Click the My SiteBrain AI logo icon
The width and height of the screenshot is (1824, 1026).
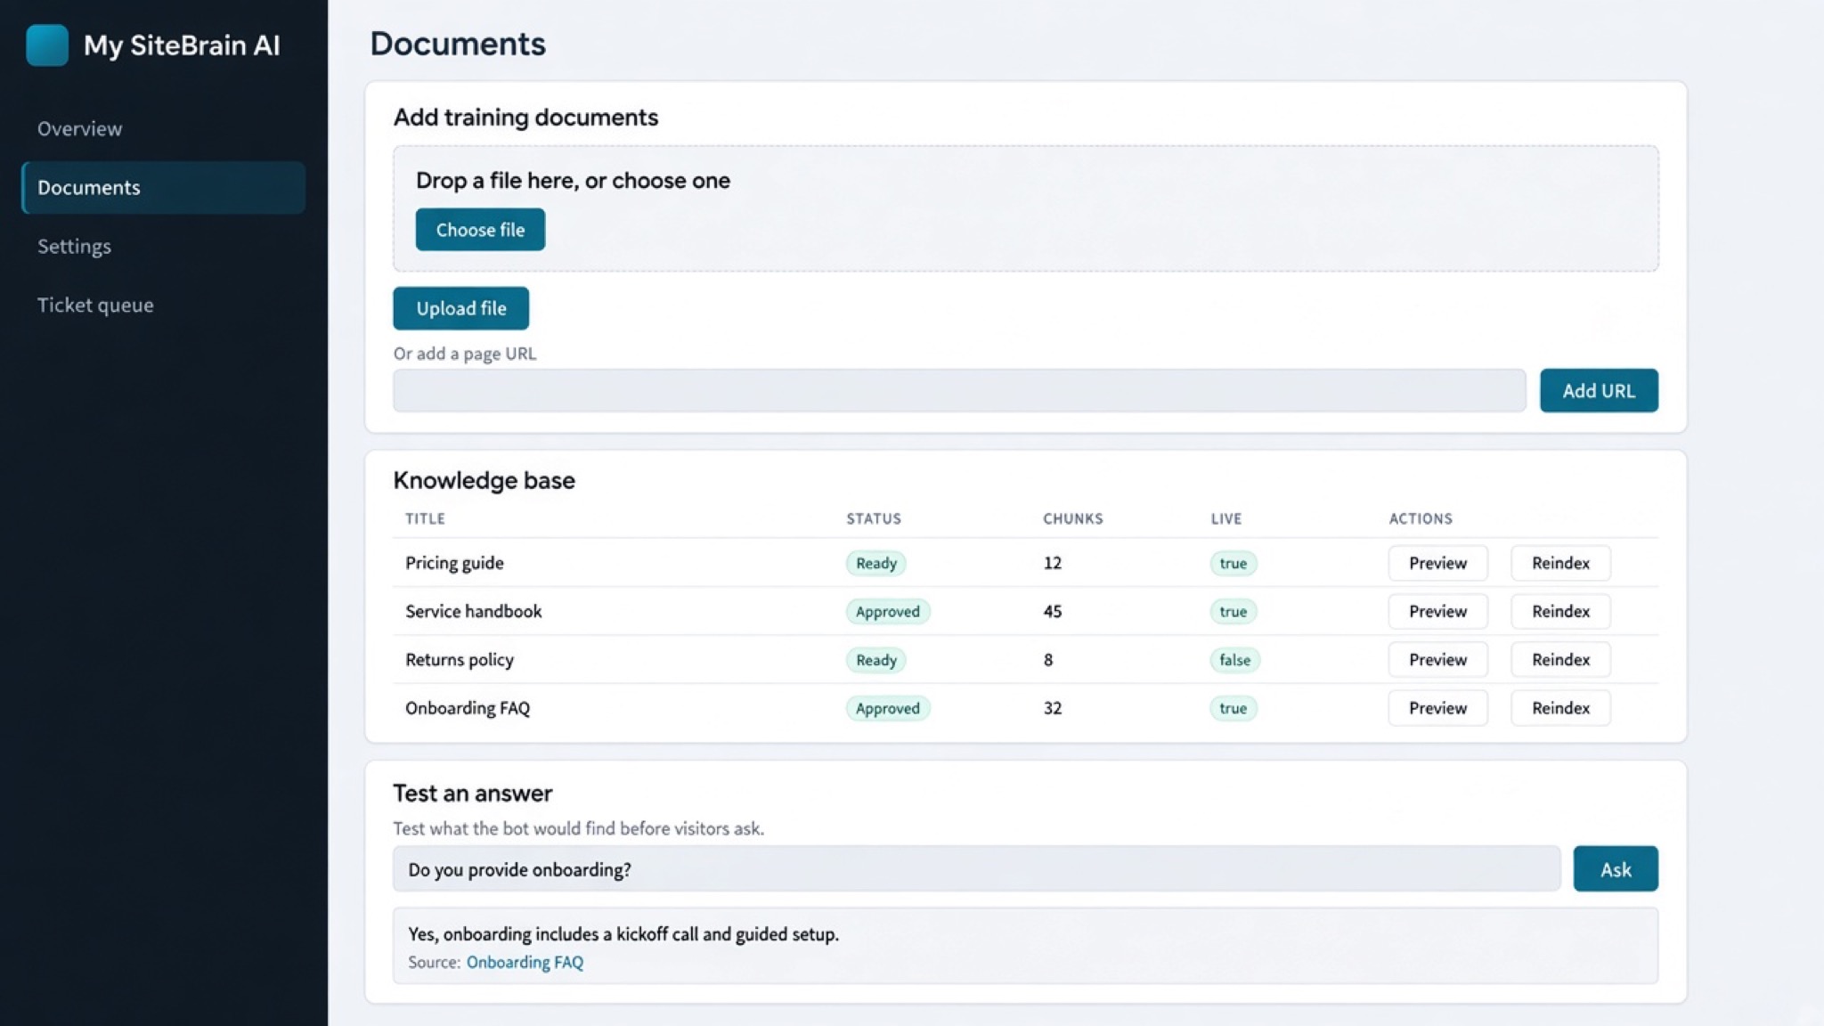click(x=47, y=45)
